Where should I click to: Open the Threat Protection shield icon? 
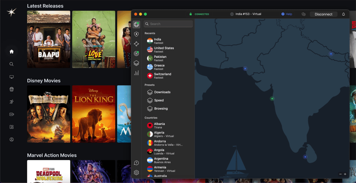click(x=136, y=34)
